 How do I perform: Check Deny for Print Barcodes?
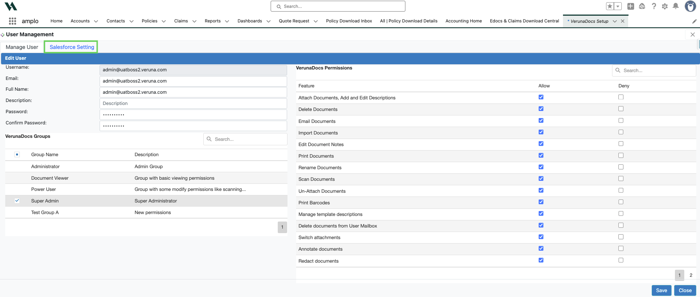(621, 202)
